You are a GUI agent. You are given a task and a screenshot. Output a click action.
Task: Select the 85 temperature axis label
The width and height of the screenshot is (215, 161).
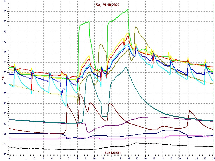[x=5, y=11]
